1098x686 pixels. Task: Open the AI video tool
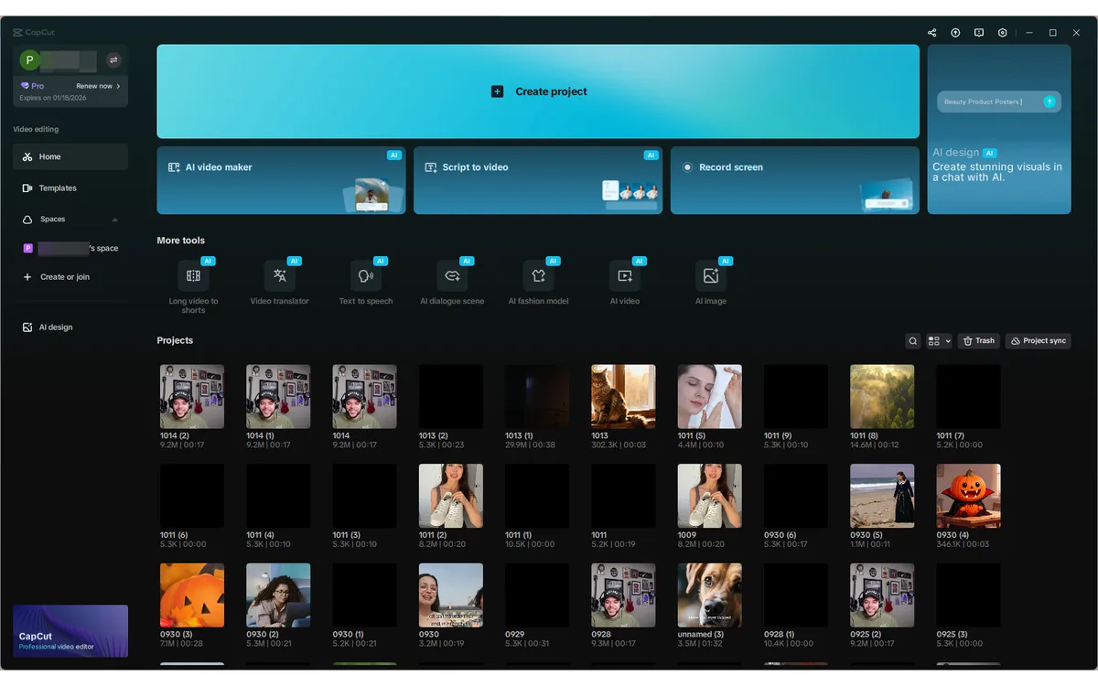625,275
